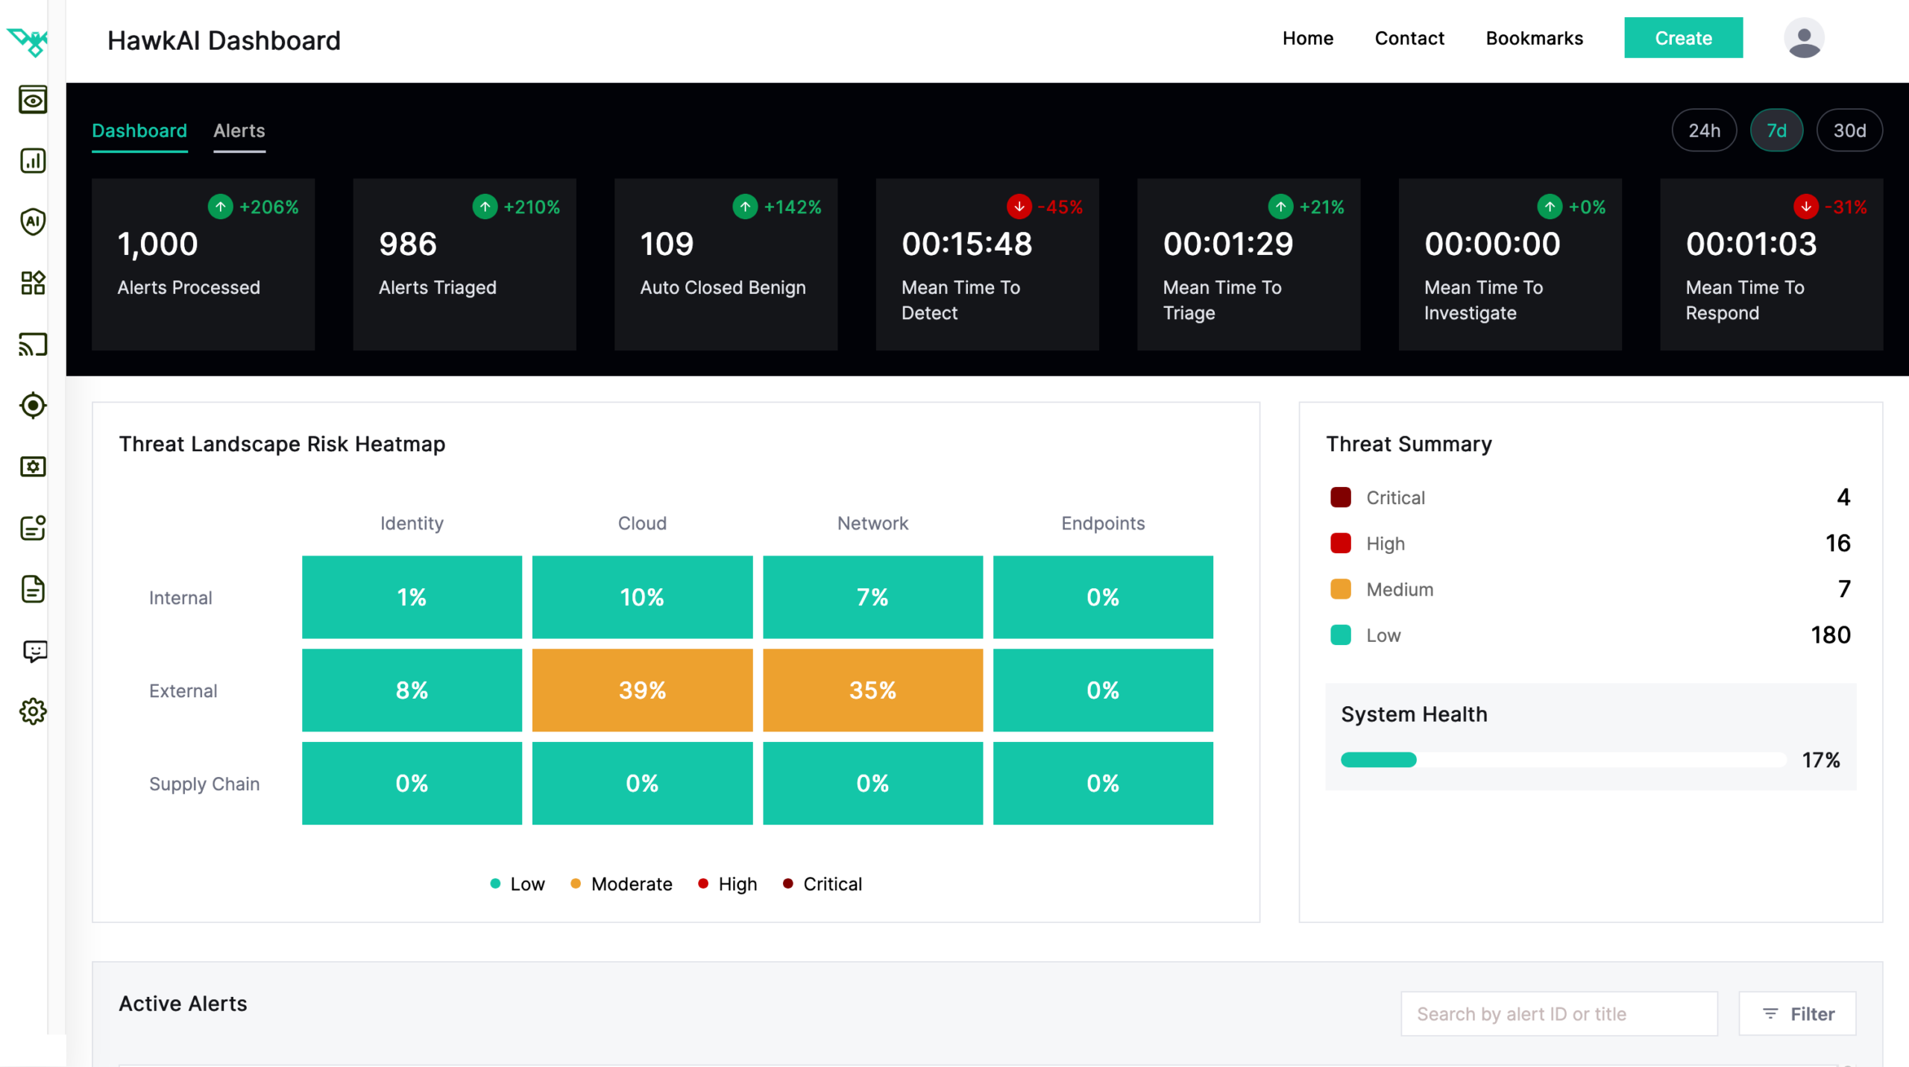Open the chatbot smiley message icon
Viewport: 1909px width, 1067px height.
pos(34,651)
